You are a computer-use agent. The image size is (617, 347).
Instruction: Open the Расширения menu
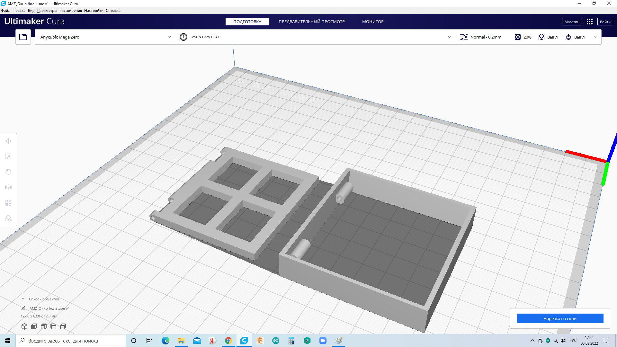[70, 11]
